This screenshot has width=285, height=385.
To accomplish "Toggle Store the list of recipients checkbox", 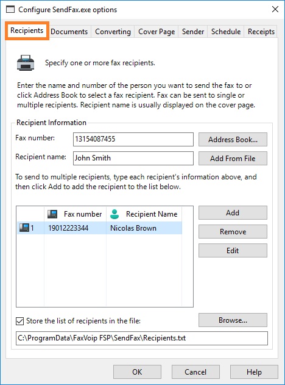I will (x=19, y=321).
